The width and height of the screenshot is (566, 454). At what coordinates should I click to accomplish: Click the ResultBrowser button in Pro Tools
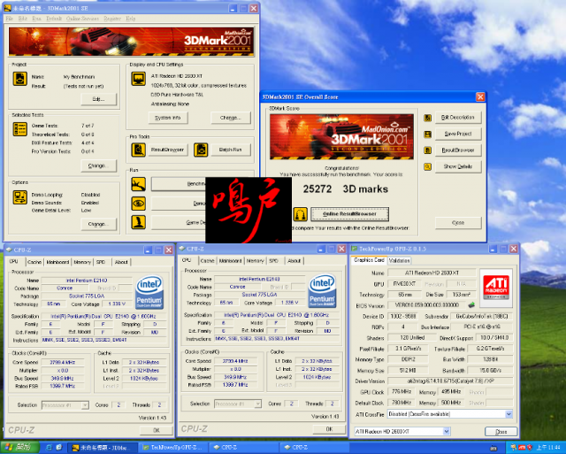(x=168, y=150)
